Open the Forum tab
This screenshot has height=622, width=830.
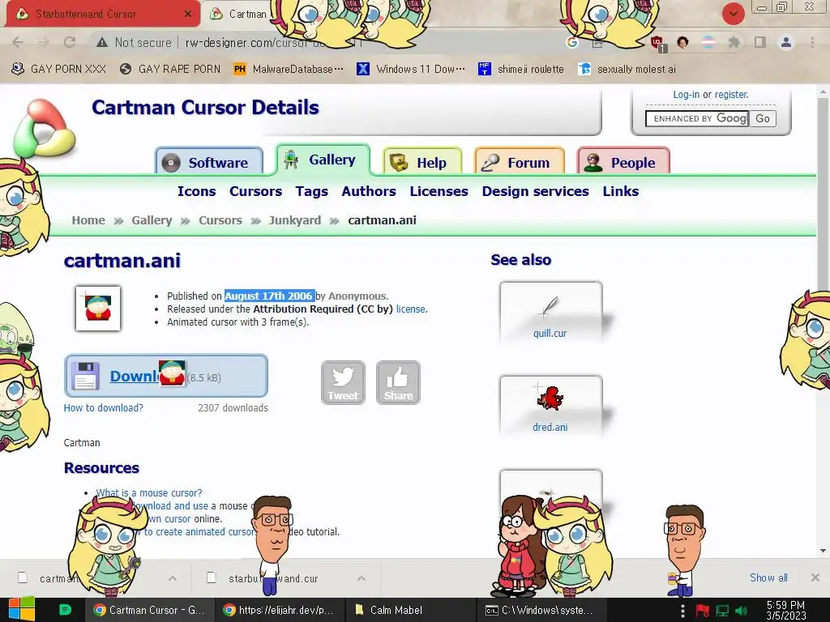pos(520,161)
